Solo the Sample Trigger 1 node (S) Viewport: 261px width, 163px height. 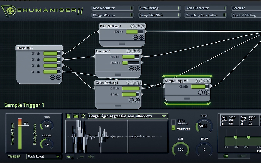tap(208, 81)
